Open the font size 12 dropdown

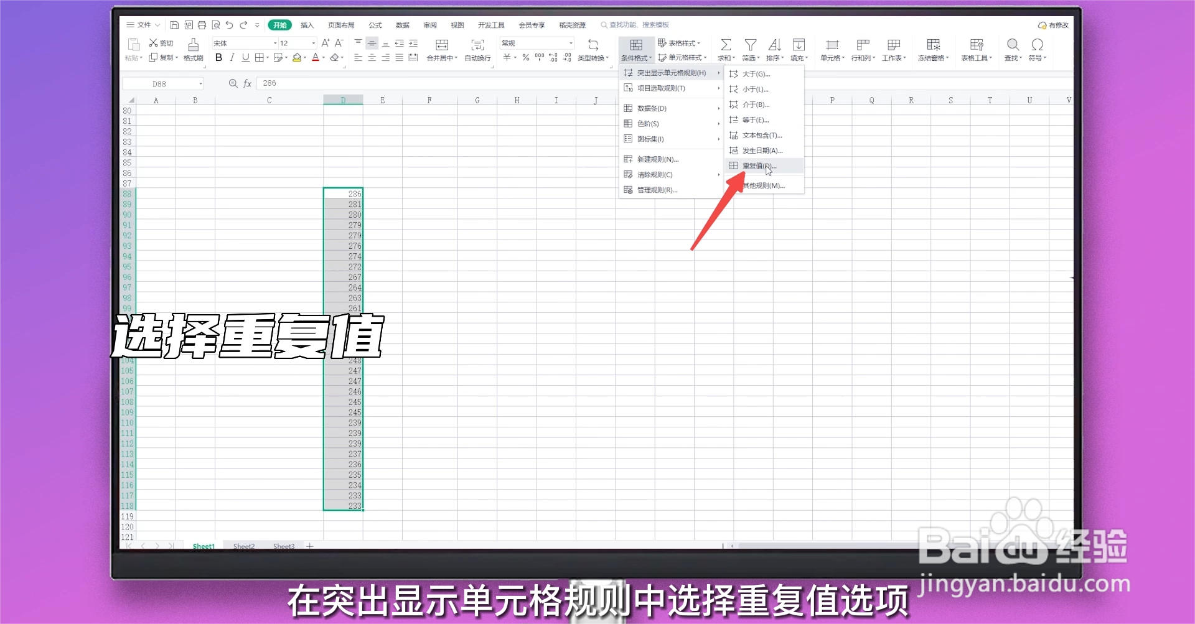(313, 43)
